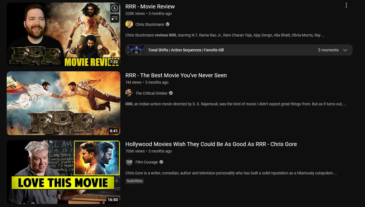
Task: Click Chris Stuckmann channel avatar
Action: click(x=129, y=24)
